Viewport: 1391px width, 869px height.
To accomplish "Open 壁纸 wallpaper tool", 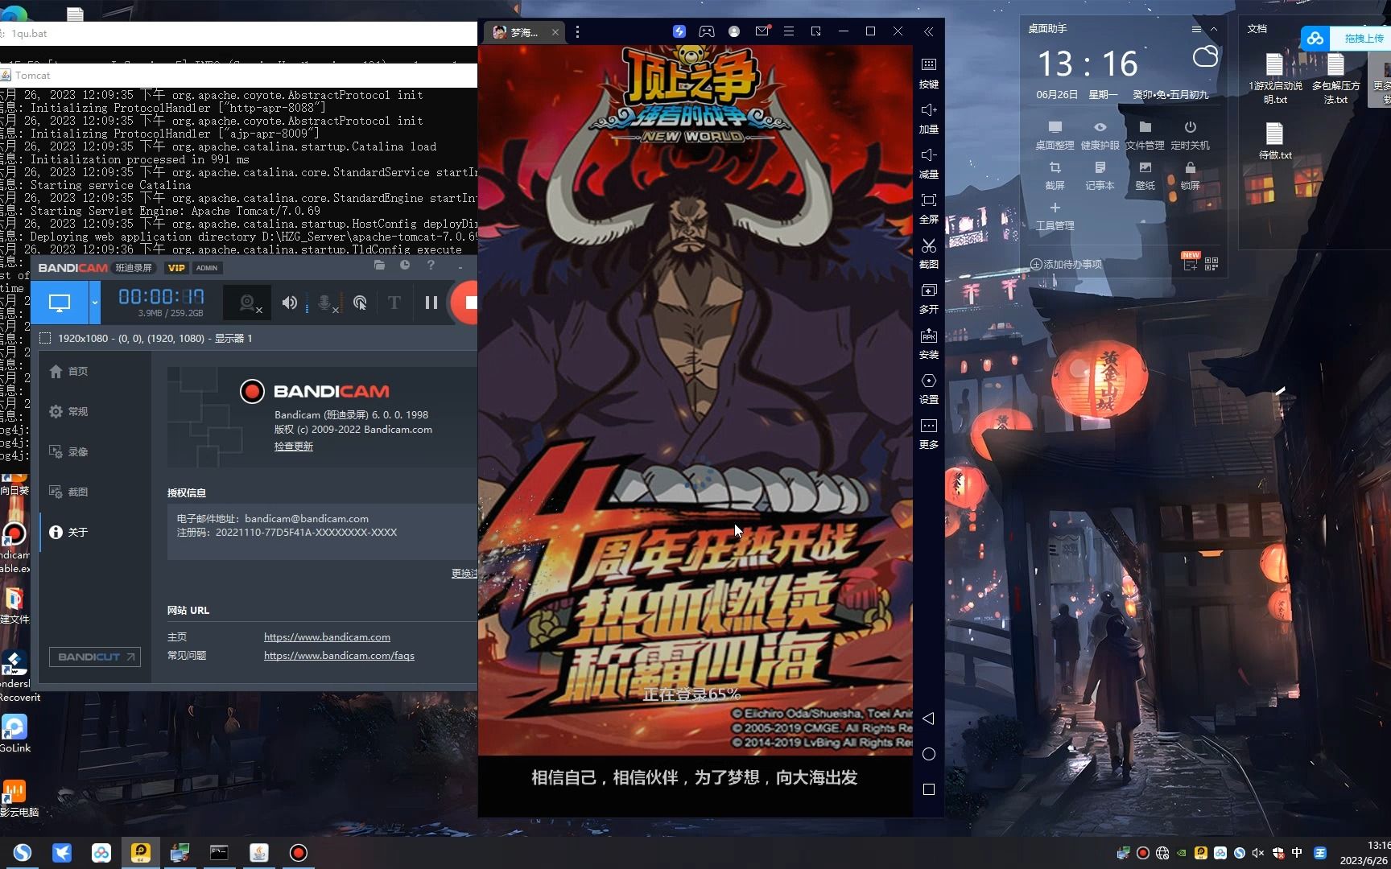I will pyautogui.click(x=1145, y=175).
